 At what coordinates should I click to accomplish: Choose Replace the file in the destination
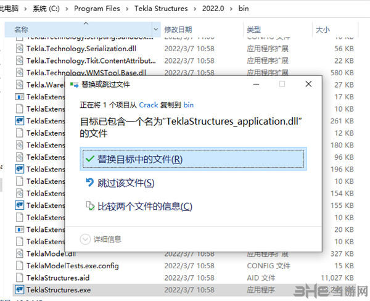pyautogui.click(x=193, y=159)
